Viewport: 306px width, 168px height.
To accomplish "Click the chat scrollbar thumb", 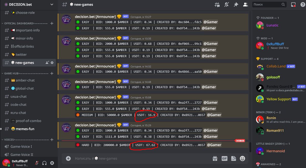I will (x=250, y=147).
